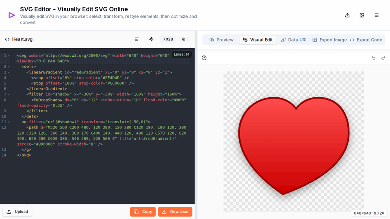This screenshot has width=390, height=219.
Task: Click the Heart.svg file name
Action: point(22,39)
